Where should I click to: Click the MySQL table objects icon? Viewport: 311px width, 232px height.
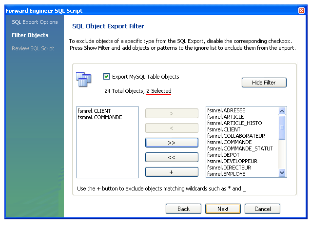tap(83, 80)
